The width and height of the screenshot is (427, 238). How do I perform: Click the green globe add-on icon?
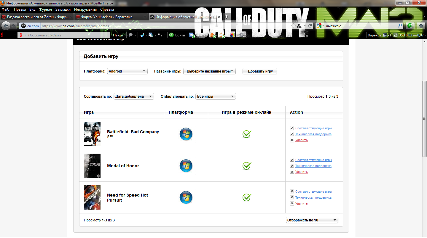(410, 26)
